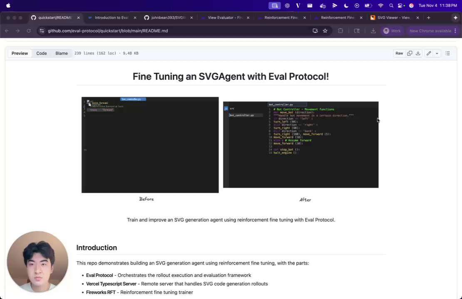Toggle Do Not Disturb moon icon
Viewport: 462px width, 299px height.
coord(346,5)
